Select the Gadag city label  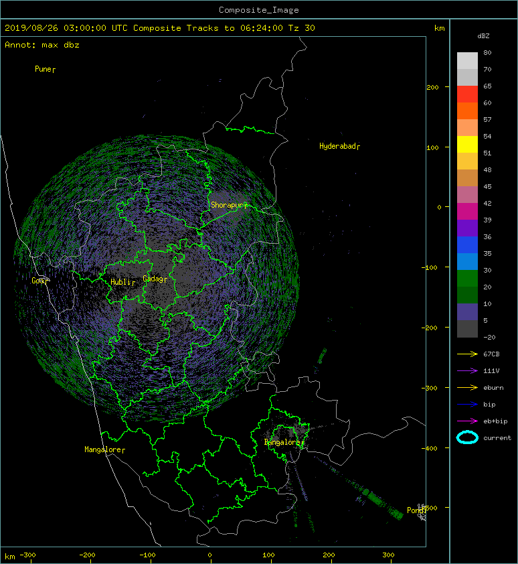pyautogui.click(x=153, y=279)
